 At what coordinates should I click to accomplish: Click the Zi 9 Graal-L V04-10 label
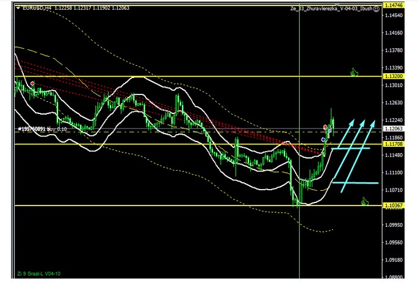click(x=38, y=273)
